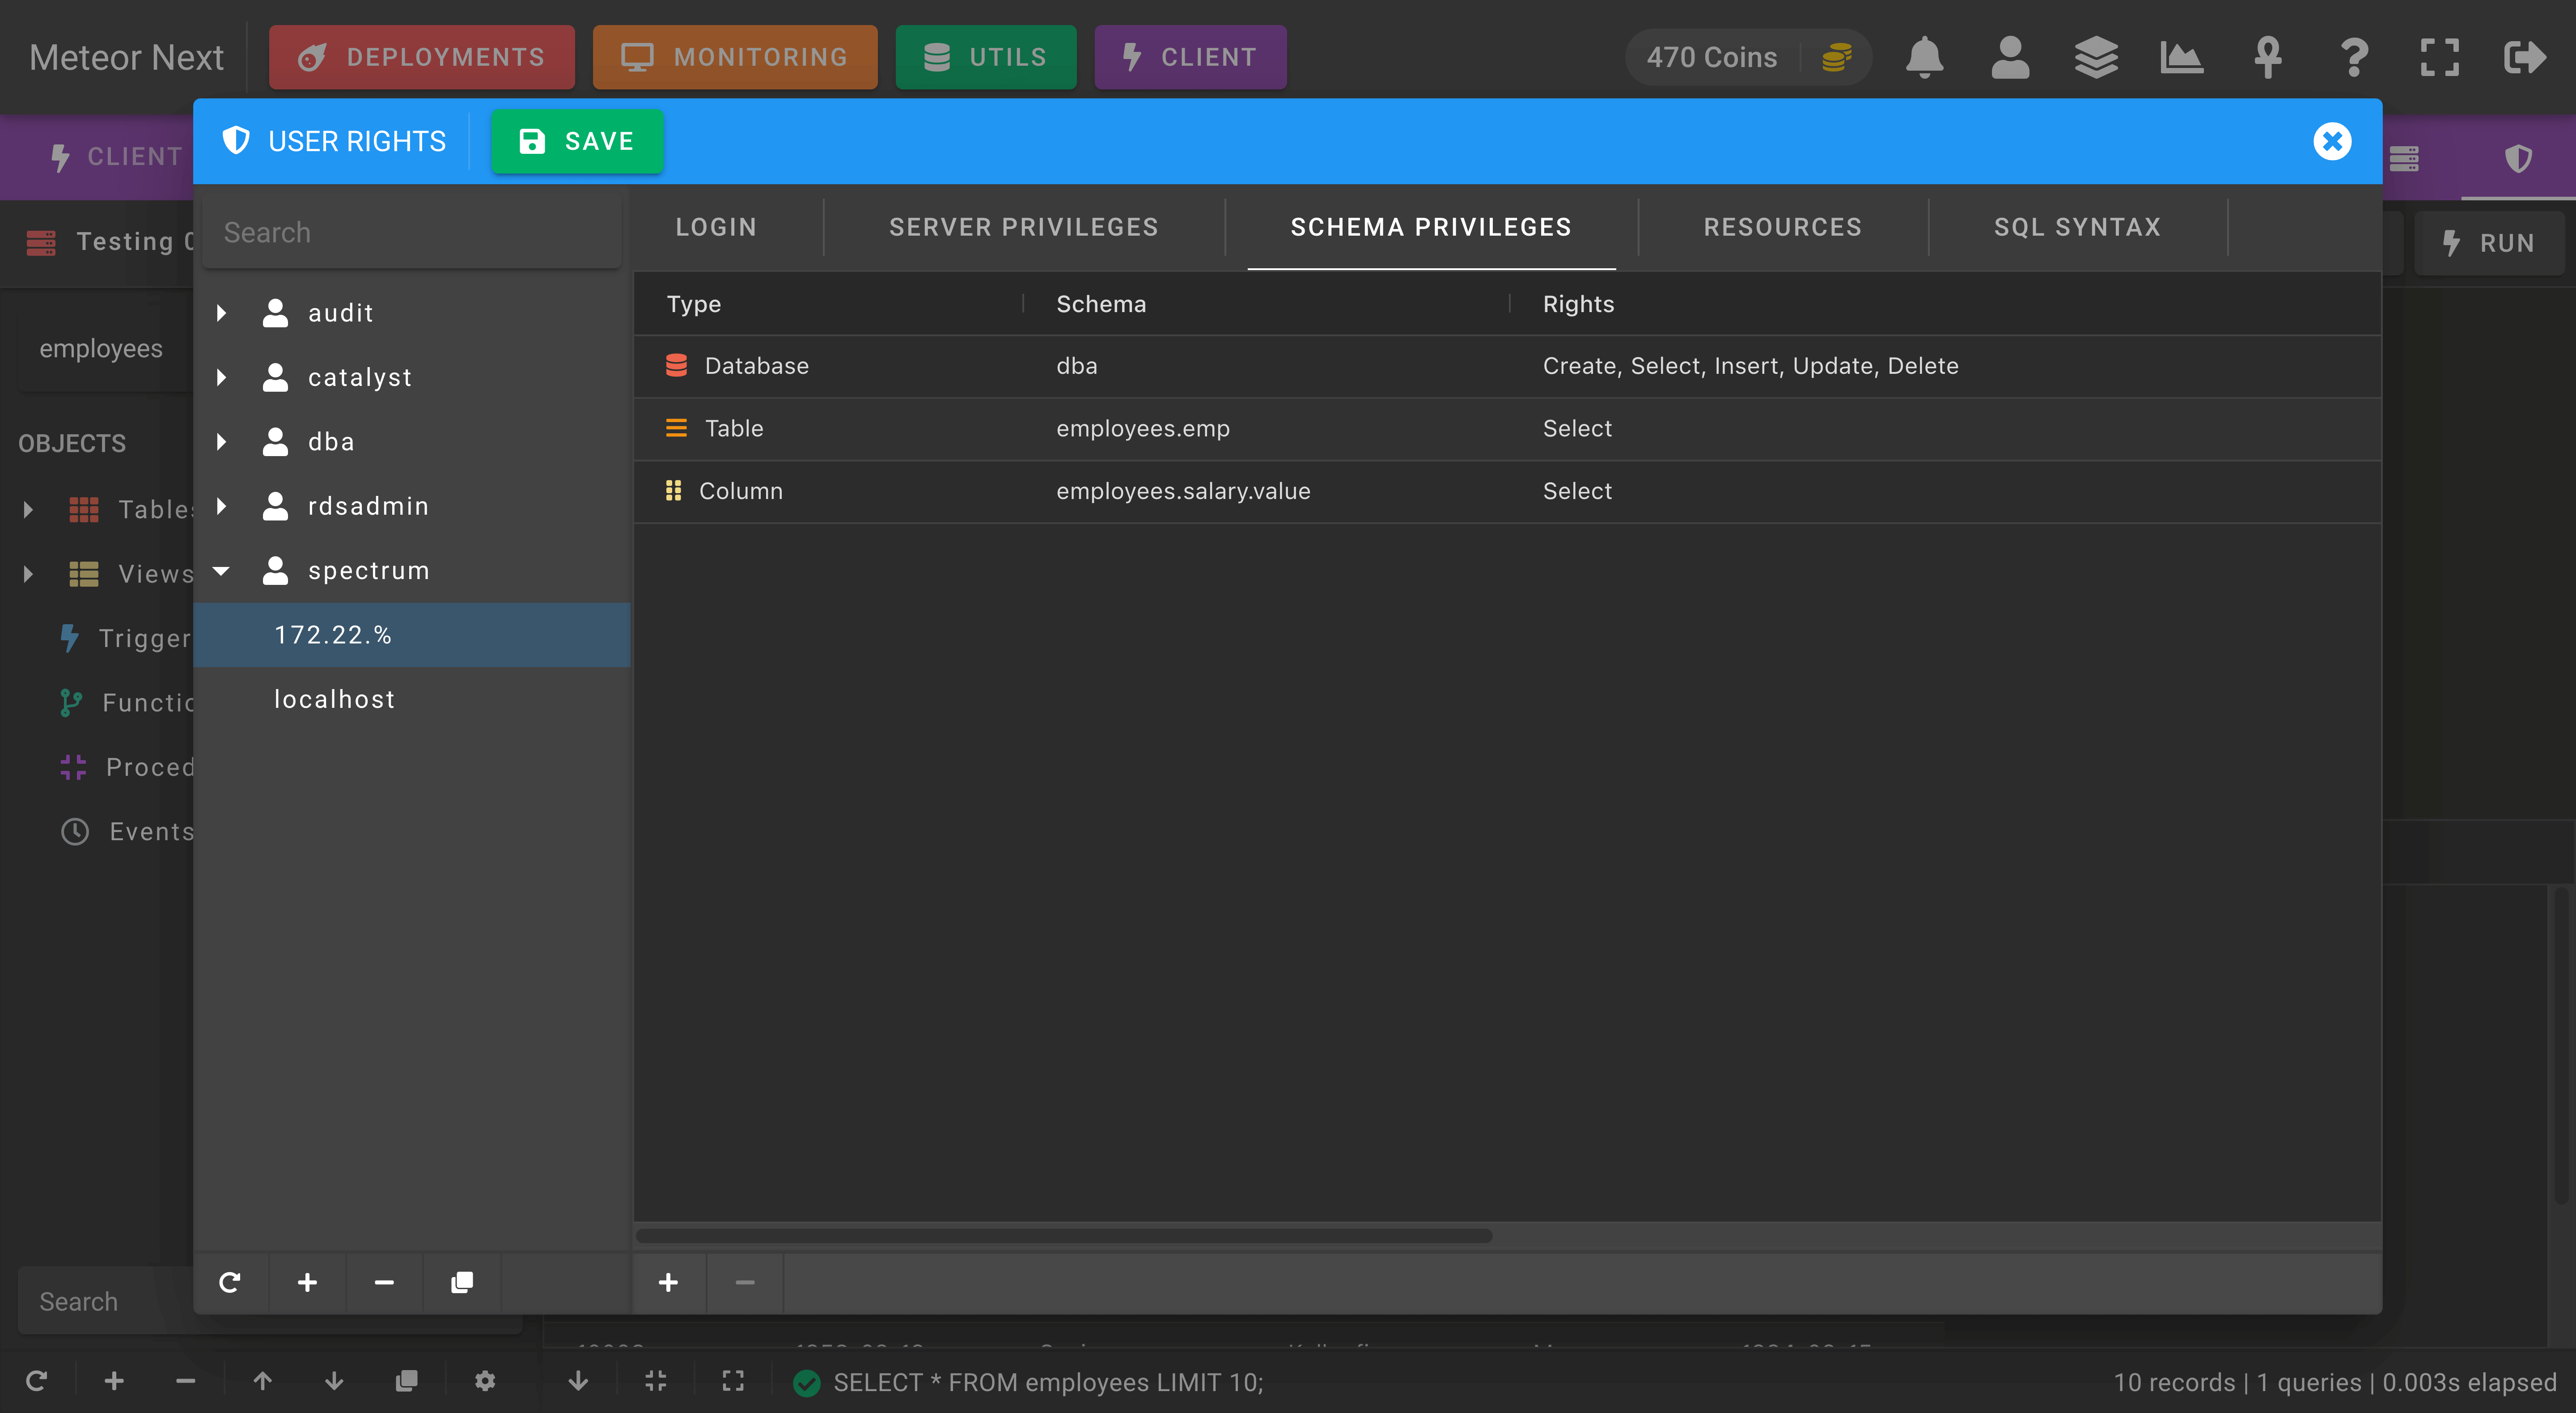Open the Deployments section
This screenshot has width=2576, height=1413.
pos(422,57)
